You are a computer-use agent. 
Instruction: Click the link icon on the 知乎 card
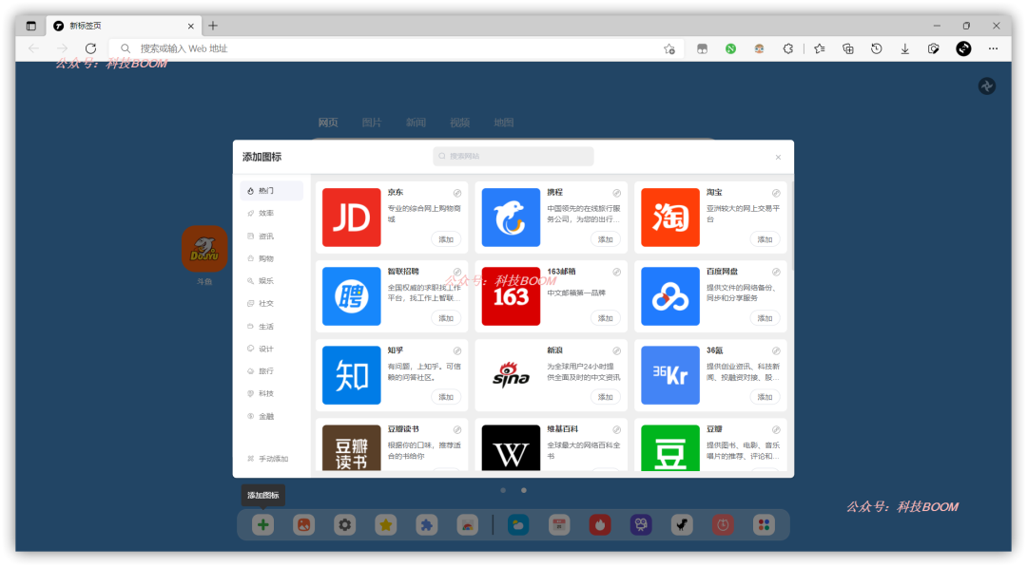[457, 351]
